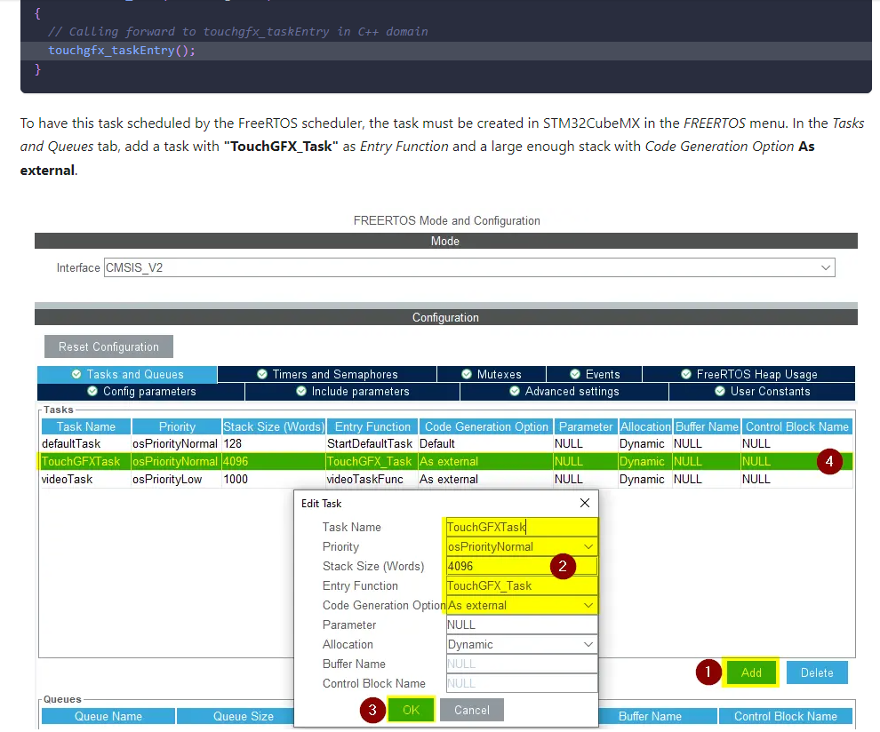Click the Parameter column header
The width and height of the screenshot is (880, 732).
click(x=586, y=427)
